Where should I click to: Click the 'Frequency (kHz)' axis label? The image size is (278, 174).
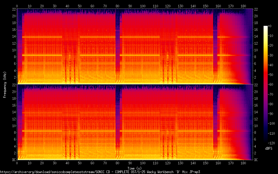pyautogui.click(x=5, y=85)
